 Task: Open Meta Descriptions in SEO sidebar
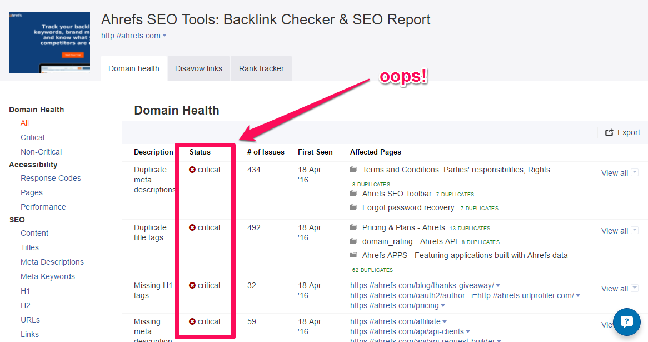point(52,262)
